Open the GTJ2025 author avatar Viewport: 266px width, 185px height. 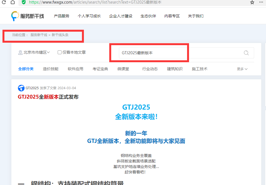(x=21, y=88)
